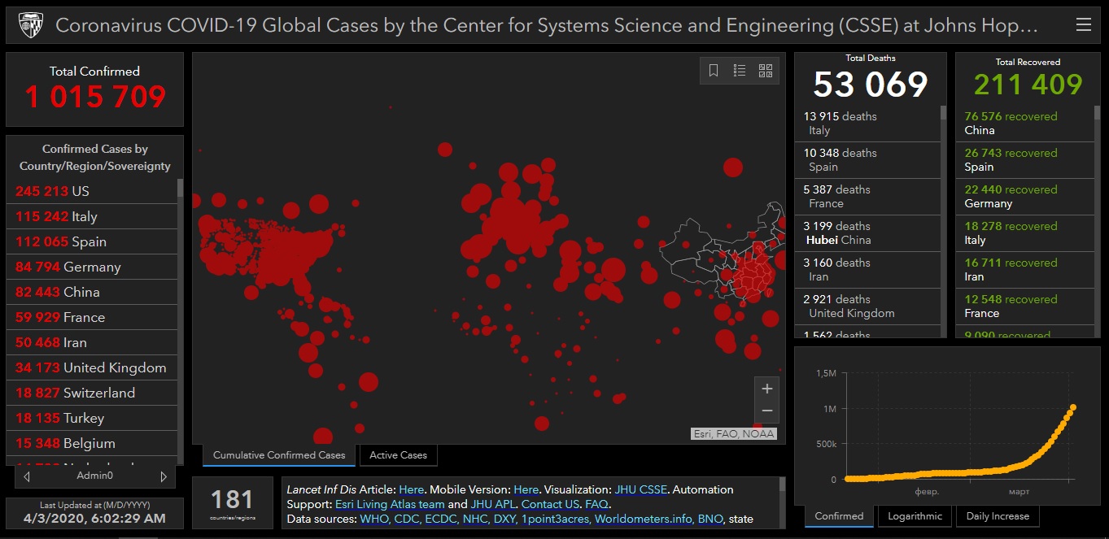Select the Cumulative Confirmed Cases tab
Image resolution: width=1109 pixels, height=539 pixels.
click(279, 455)
